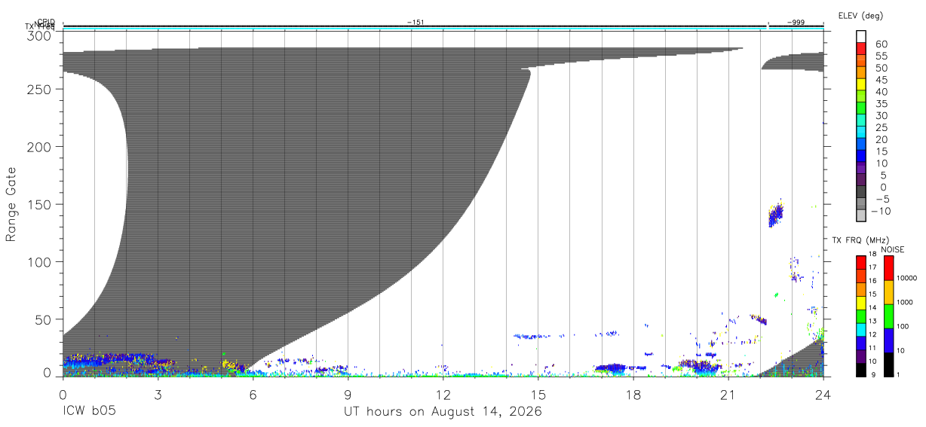Click the "6" tick label on UT axis
Screen dimensions: 926x427
253,395
